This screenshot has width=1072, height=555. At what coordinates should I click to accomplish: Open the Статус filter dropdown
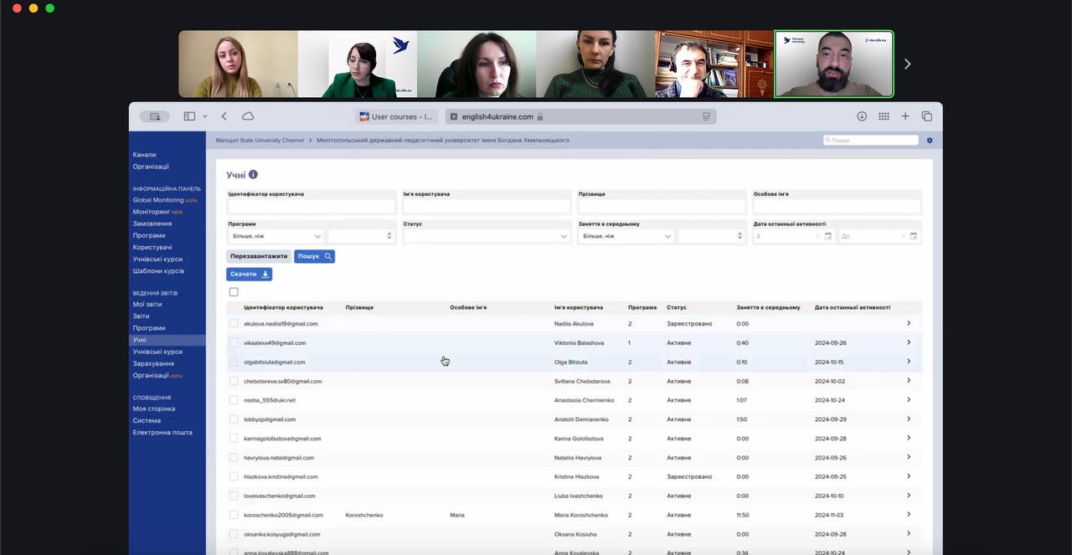coord(486,236)
